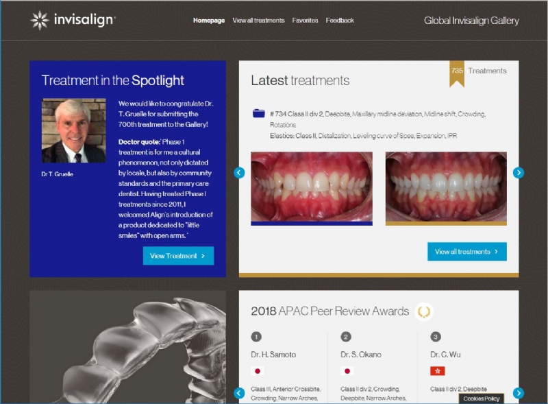Go to the Favorites menu item

(305, 21)
